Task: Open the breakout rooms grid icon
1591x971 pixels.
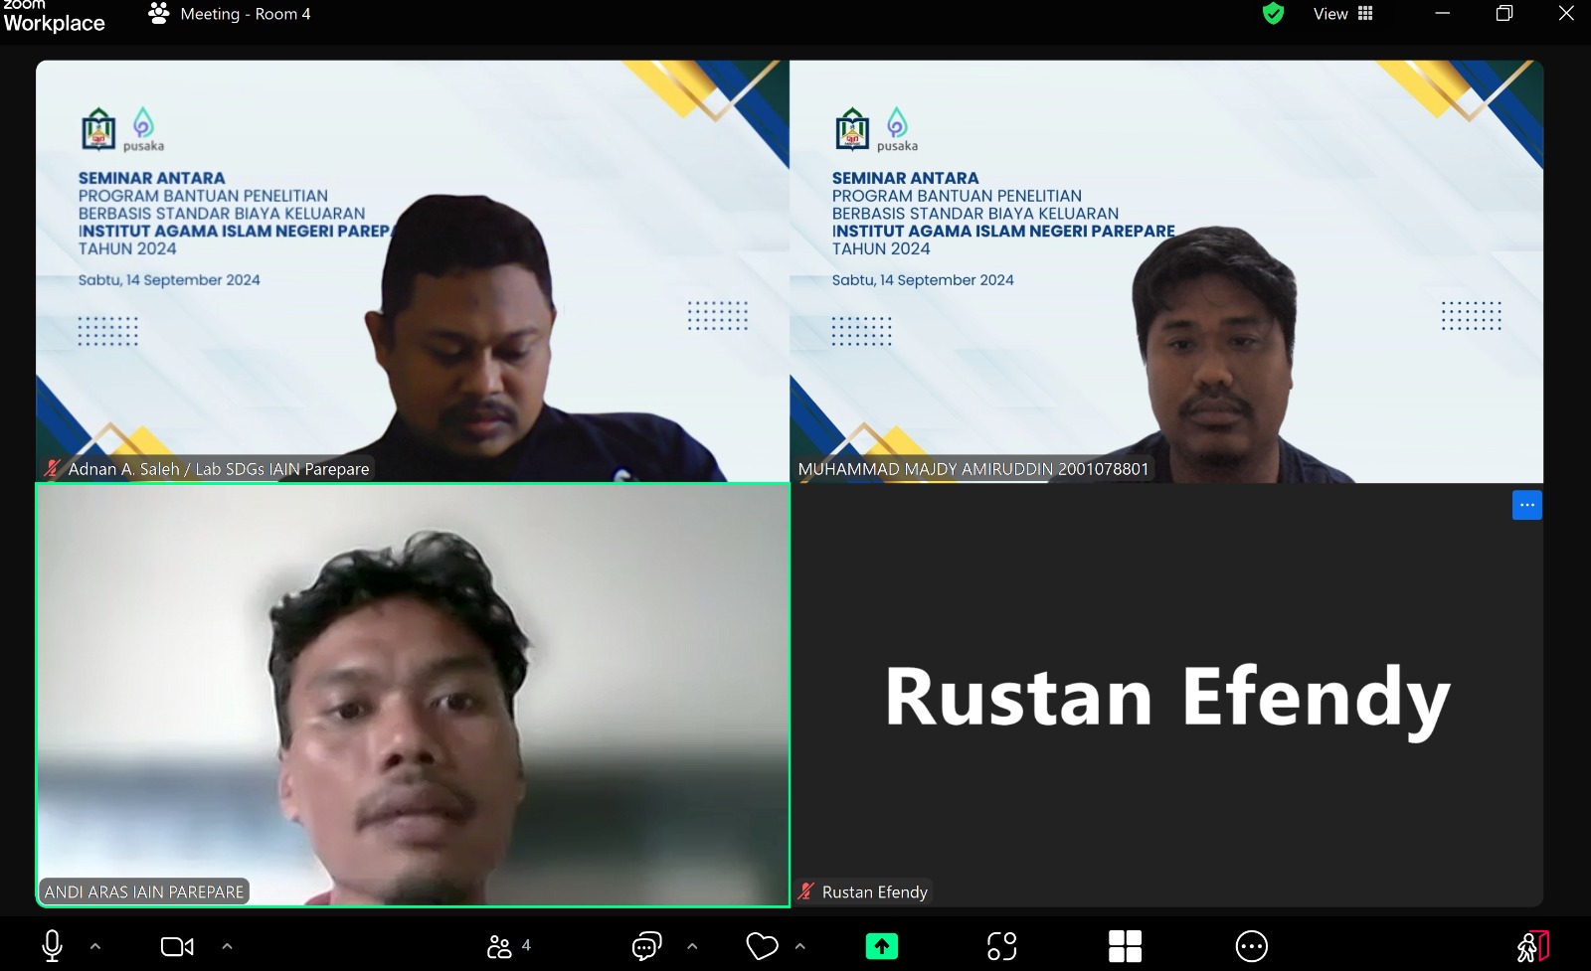Action: click(1125, 946)
